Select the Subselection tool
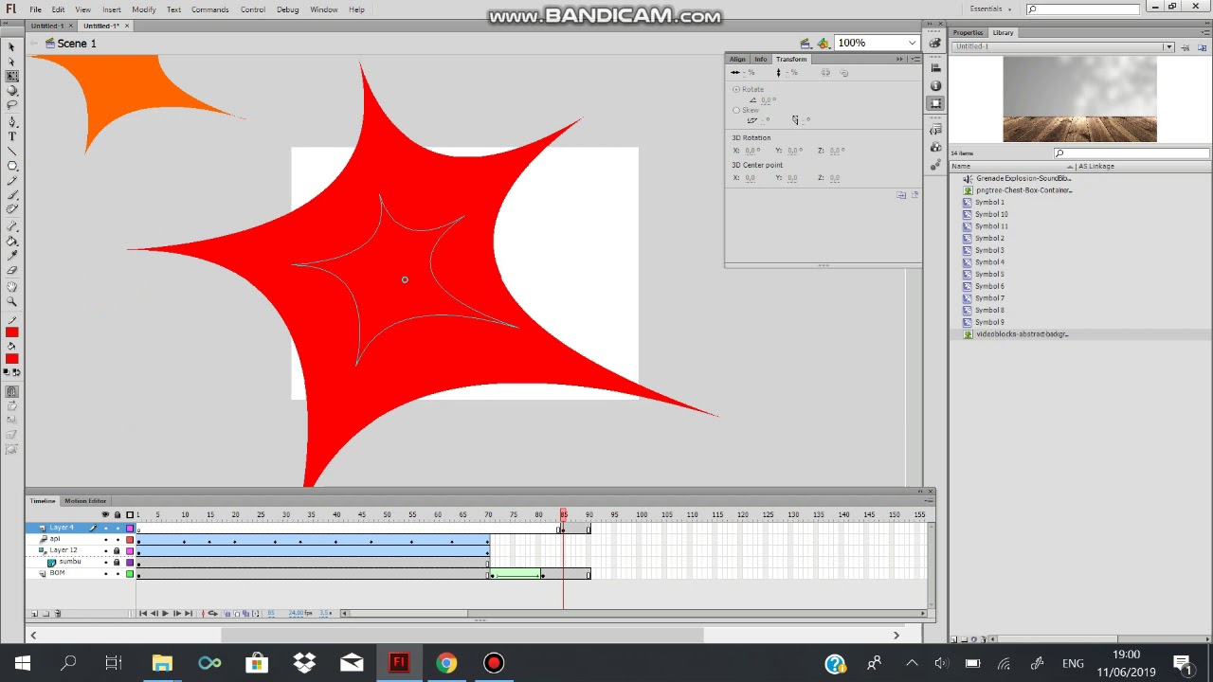Viewport: 1213px width, 682px height. click(11, 62)
